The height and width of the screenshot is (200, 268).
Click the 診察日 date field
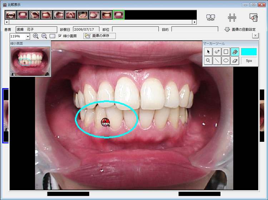point(86,29)
